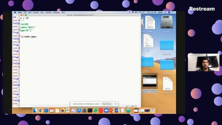This screenshot has height=125, width=222.
Task: Open Finder from the dock
Action: tap(35, 110)
